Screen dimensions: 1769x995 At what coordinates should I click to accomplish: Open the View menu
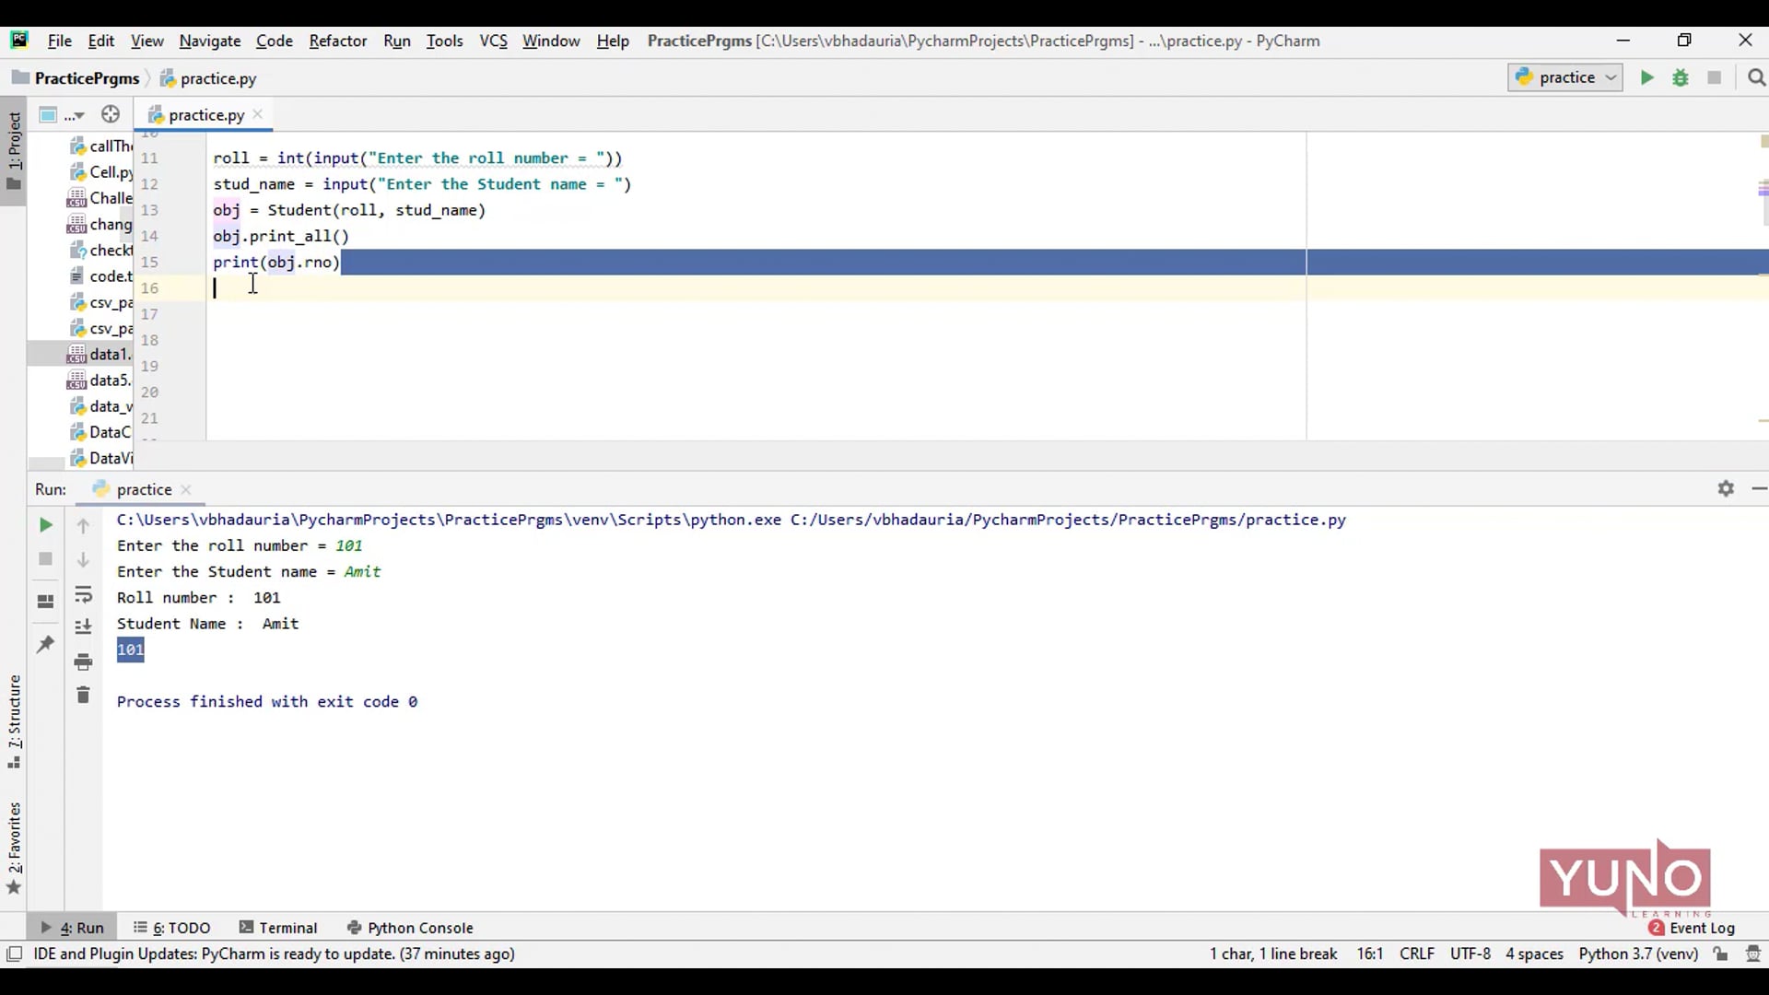(146, 41)
